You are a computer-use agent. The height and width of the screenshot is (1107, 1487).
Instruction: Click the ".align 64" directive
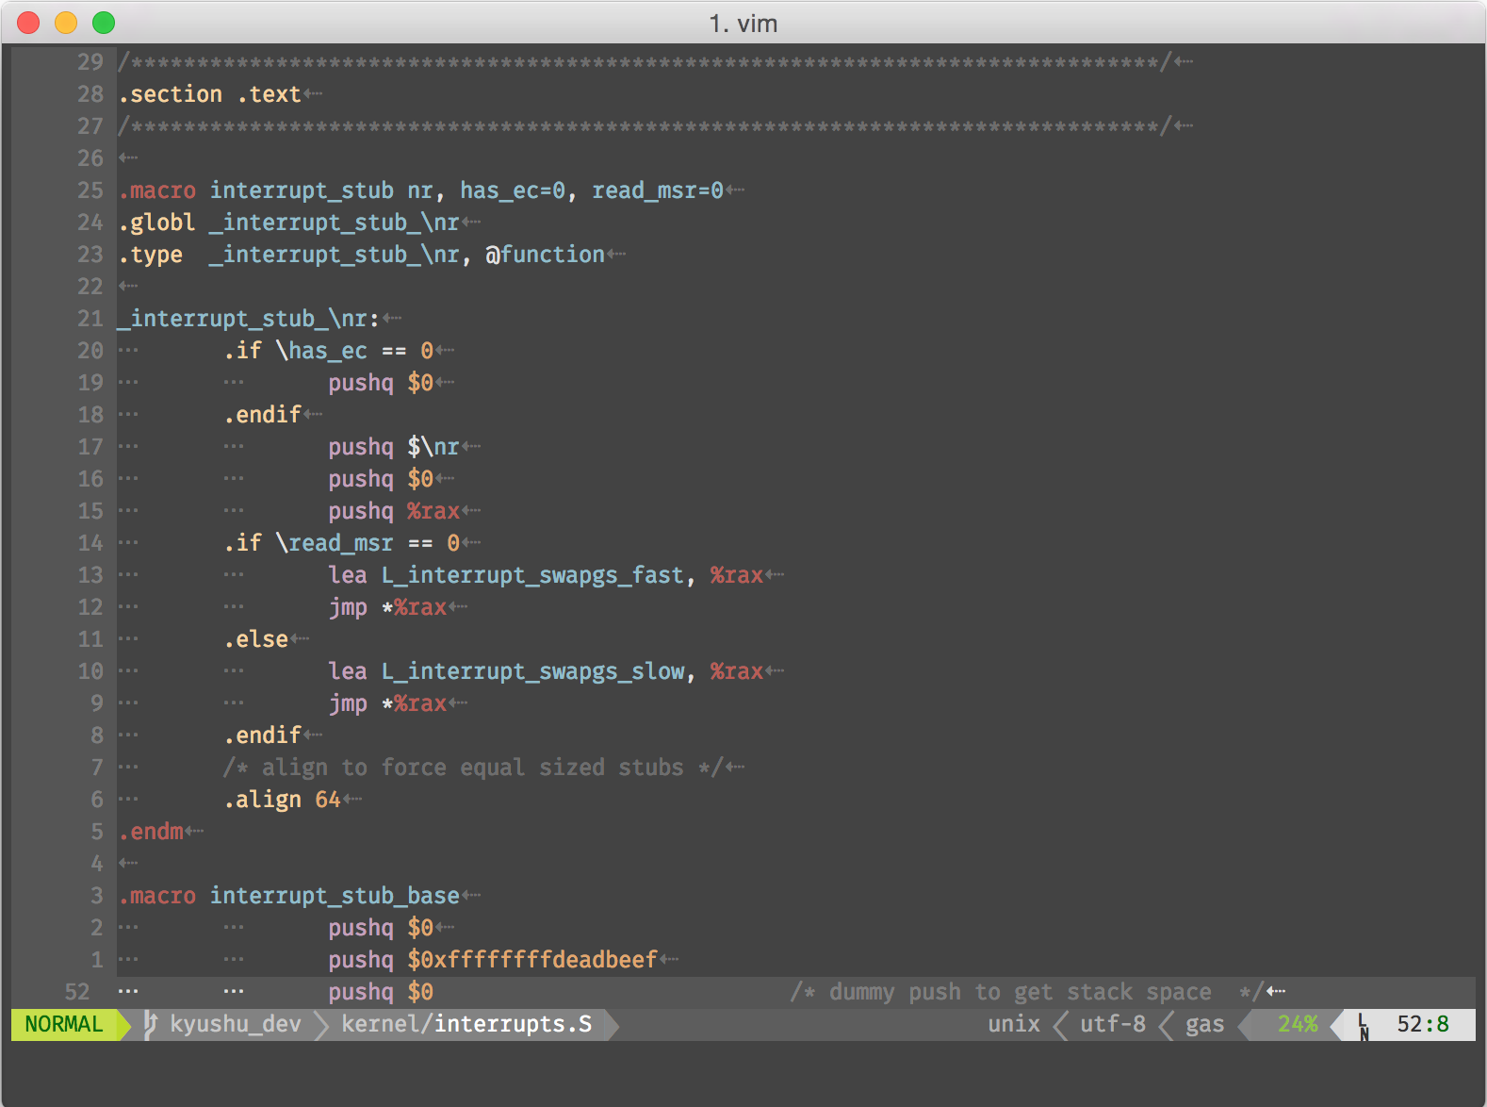click(282, 800)
